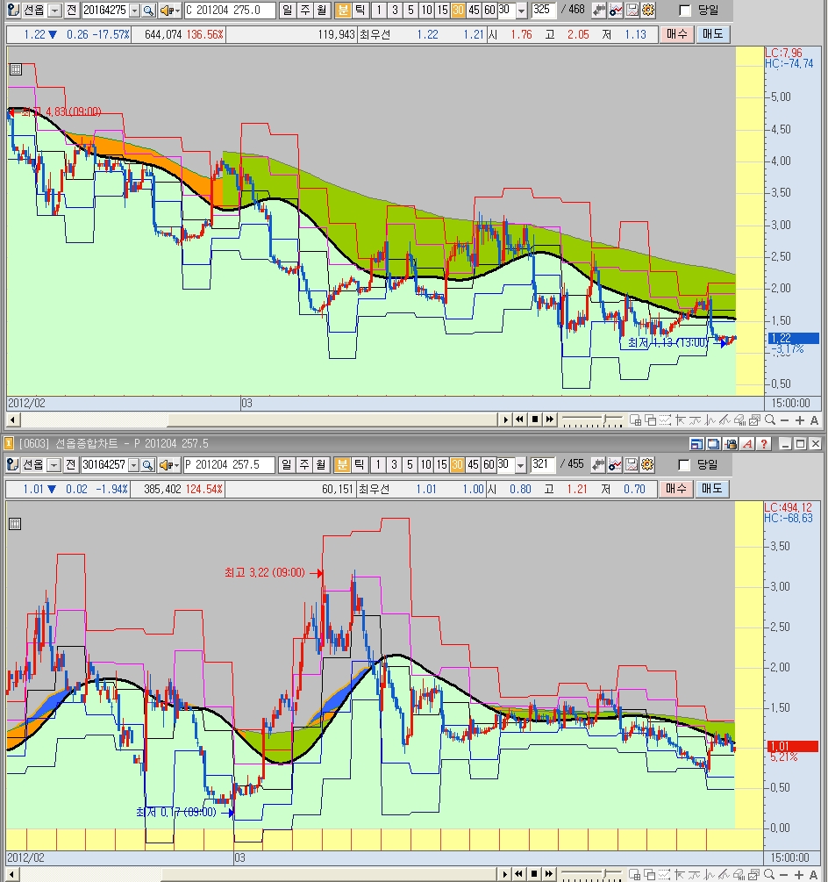Open the code dropdown next to 30164257
The height and width of the screenshot is (882, 828).
coord(134,464)
